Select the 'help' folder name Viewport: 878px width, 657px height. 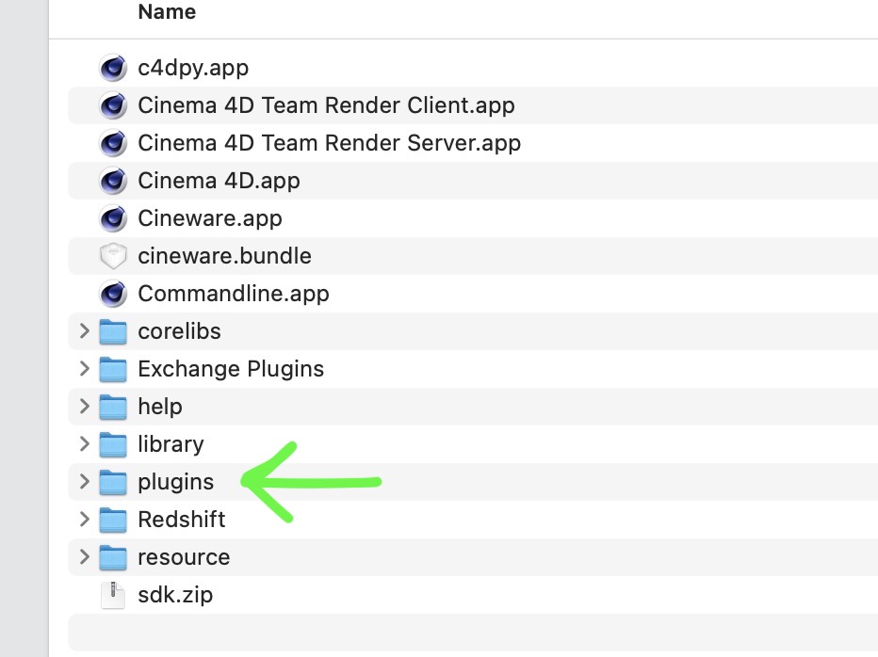click(160, 407)
